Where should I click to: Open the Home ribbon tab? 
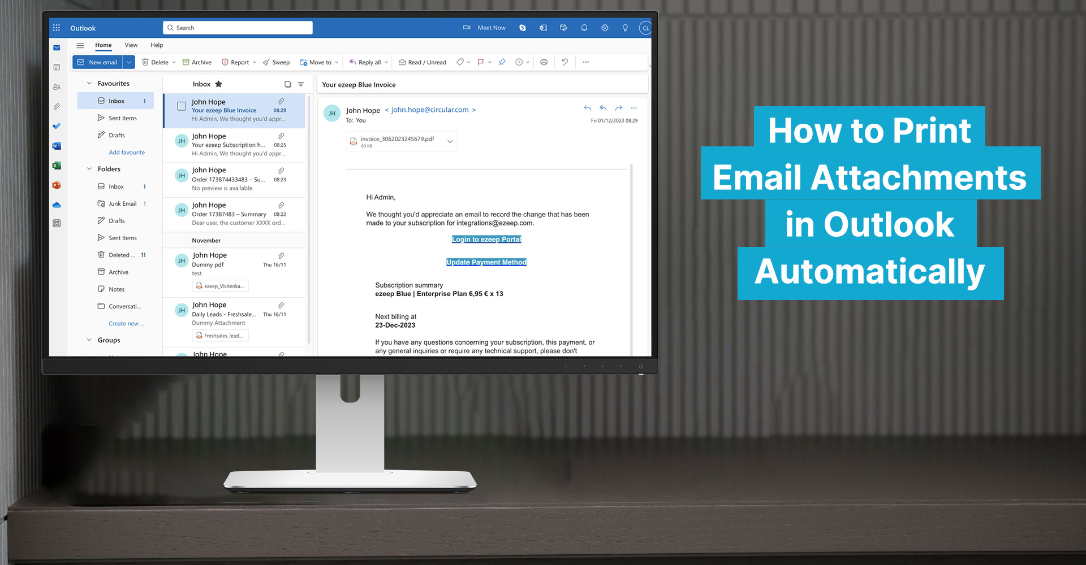104,45
